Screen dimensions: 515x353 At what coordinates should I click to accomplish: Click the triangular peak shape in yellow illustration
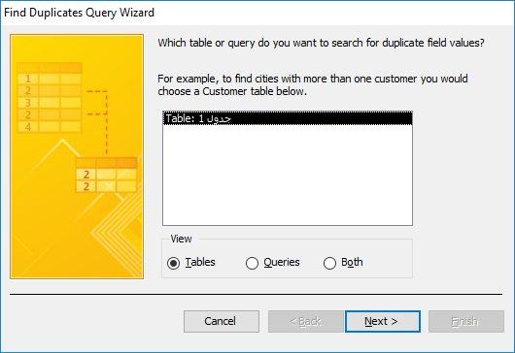pos(62,148)
